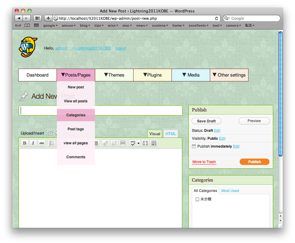Open the google bookmarks folder
This screenshot has height=243, width=295.
[50, 26]
